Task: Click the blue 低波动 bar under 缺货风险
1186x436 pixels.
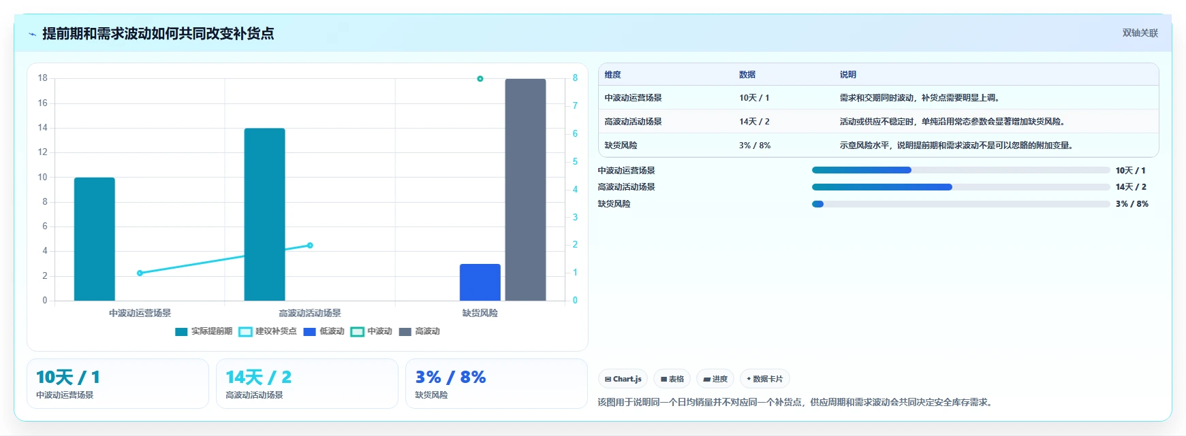Action: [480, 282]
